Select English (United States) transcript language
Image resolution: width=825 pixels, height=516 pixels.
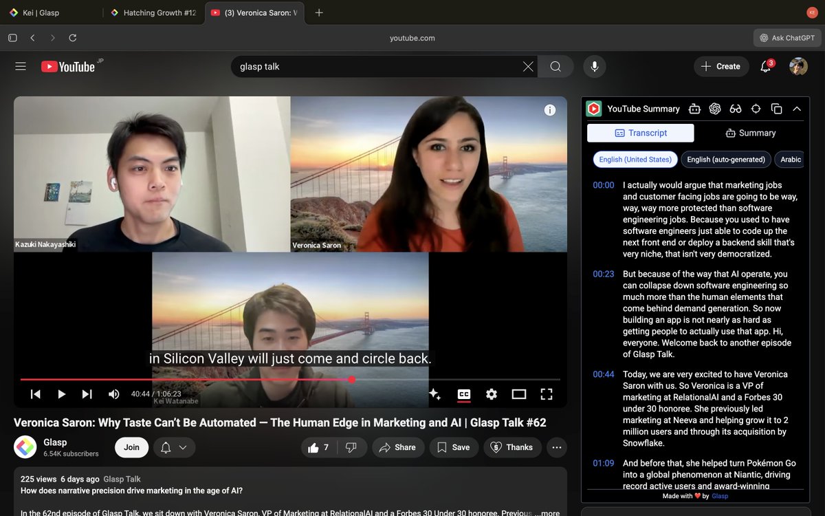[x=635, y=160]
